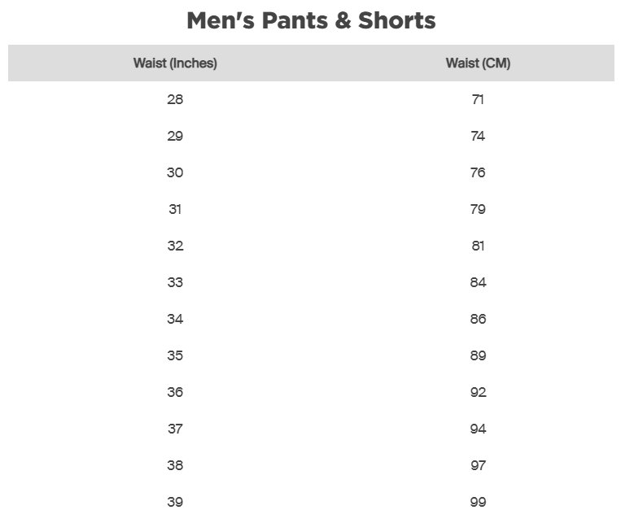
Task: Select waist size 33 inches
Action: coord(175,282)
